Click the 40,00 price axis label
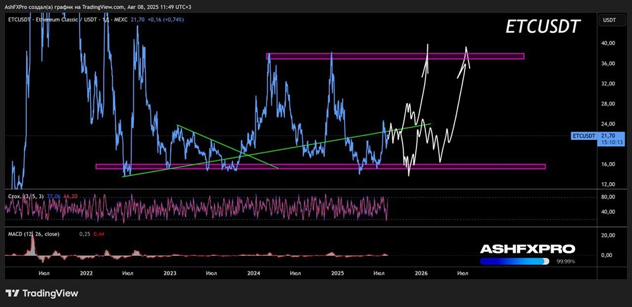This screenshot has height=307, width=632. 608,43
